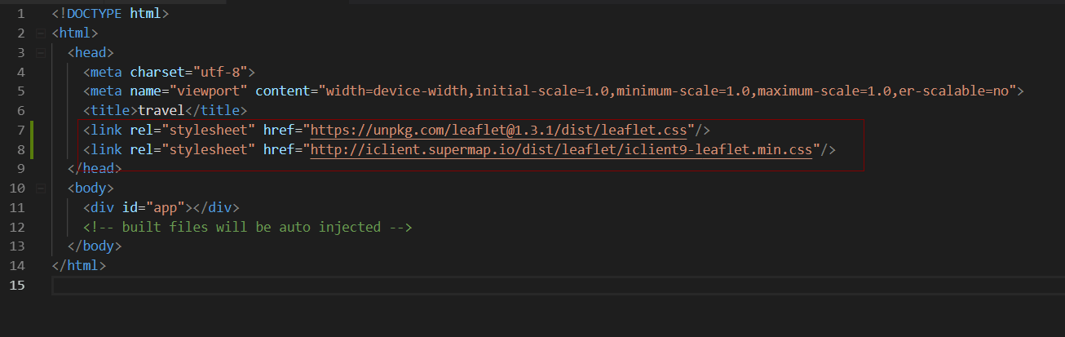The width and height of the screenshot is (1065, 337).
Task: Click the closing body tag
Action: tap(94, 246)
